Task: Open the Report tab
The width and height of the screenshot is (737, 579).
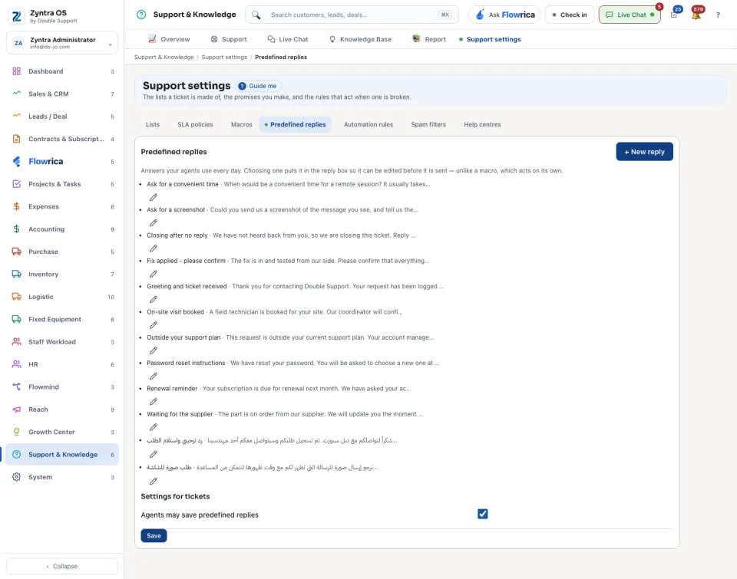Action: [428, 39]
